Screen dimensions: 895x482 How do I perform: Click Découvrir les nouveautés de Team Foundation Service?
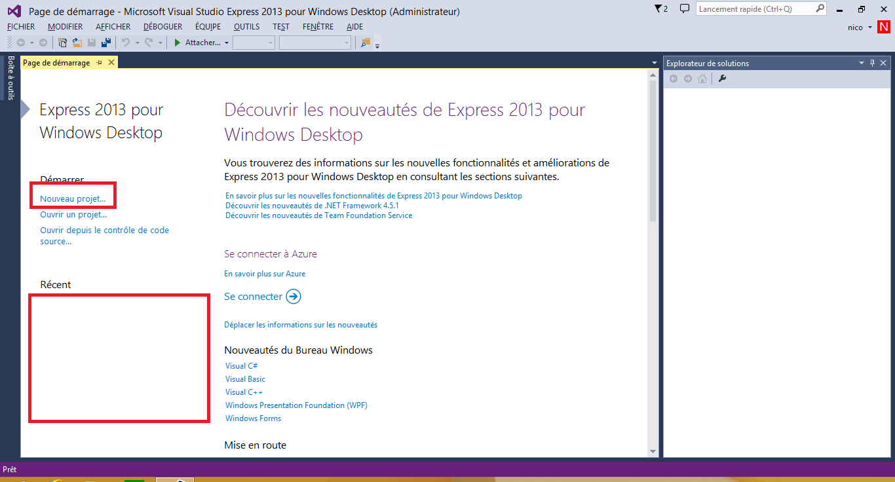[x=319, y=215]
